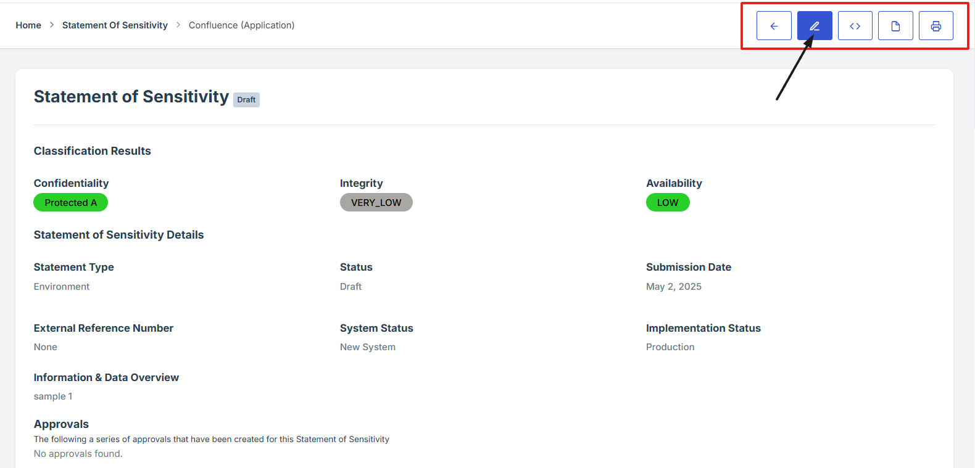Click the pencil edit icon button

pos(815,26)
